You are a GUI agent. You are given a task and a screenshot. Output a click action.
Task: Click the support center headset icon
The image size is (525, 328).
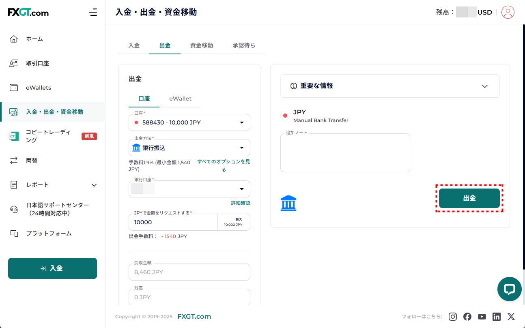coord(14,209)
